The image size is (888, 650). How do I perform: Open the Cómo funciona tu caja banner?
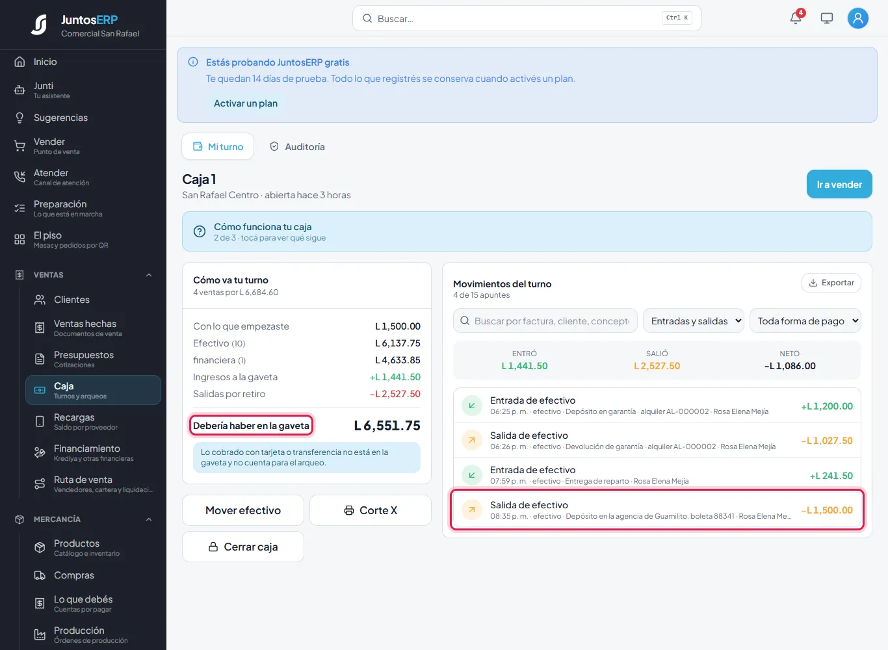pos(527,231)
